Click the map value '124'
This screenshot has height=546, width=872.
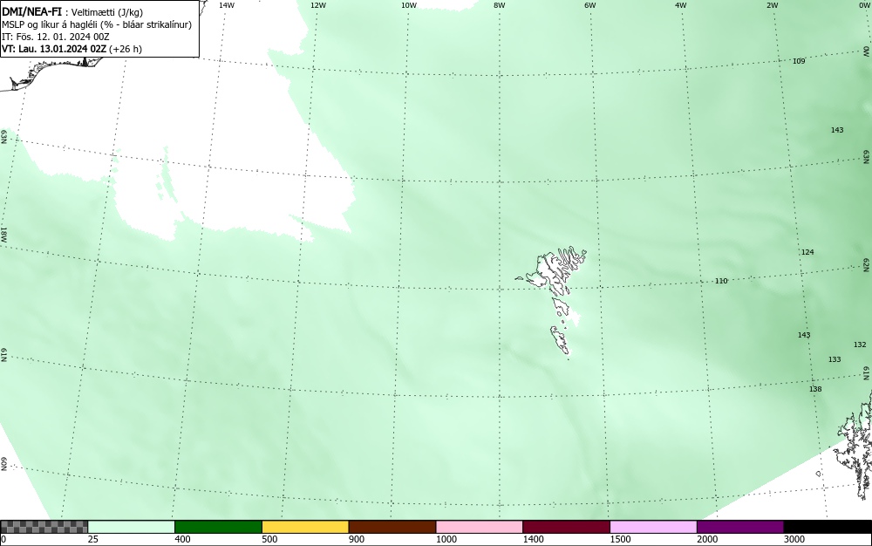[807, 252]
